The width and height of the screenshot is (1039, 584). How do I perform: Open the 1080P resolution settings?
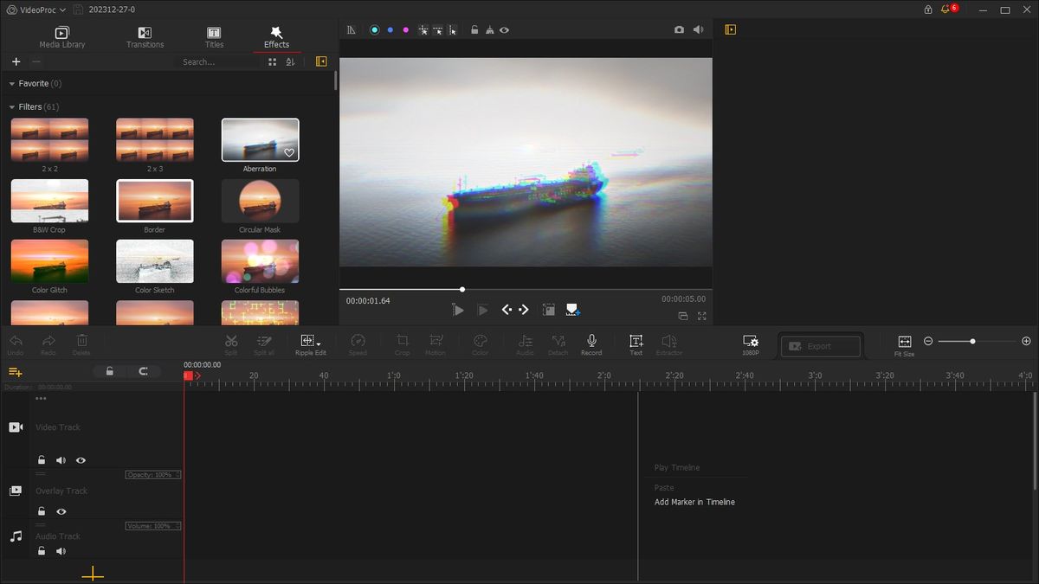pyautogui.click(x=750, y=342)
